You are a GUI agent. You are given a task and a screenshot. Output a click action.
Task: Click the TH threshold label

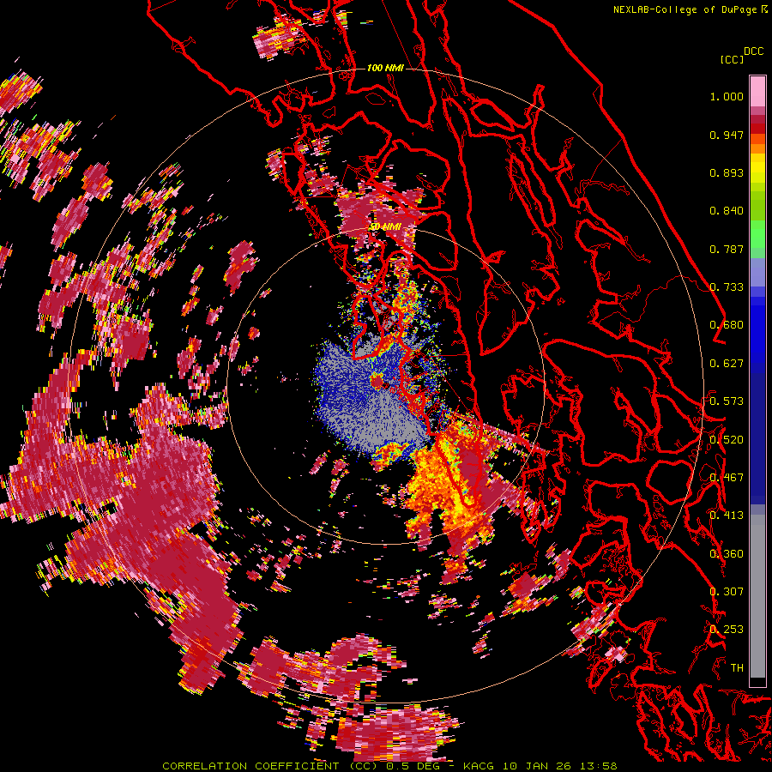click(737, 668)
